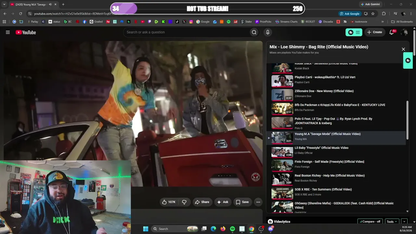
Task: Click the Ask button under the video
Action: 223,202
